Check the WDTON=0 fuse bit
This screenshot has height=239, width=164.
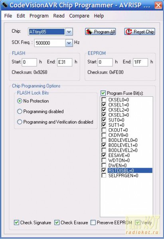click(104, 160)
